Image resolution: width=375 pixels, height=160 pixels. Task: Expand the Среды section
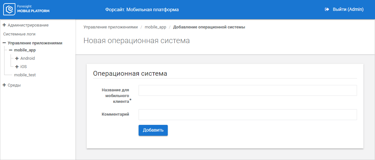4,85
